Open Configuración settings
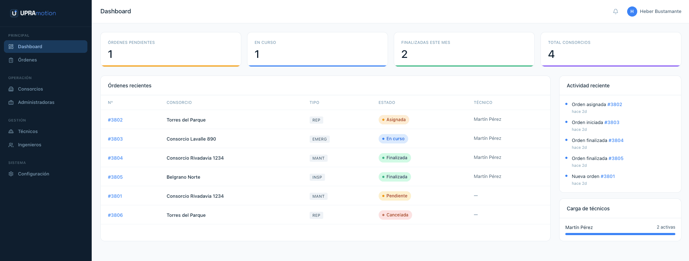Image resolution: width=689 pixels, height=261 pixels. point(46,174)
